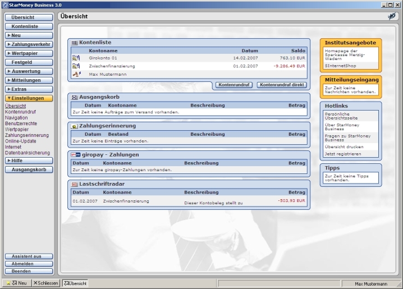
Task: Toggle the Assistent aus button
Action: [29, 256]
